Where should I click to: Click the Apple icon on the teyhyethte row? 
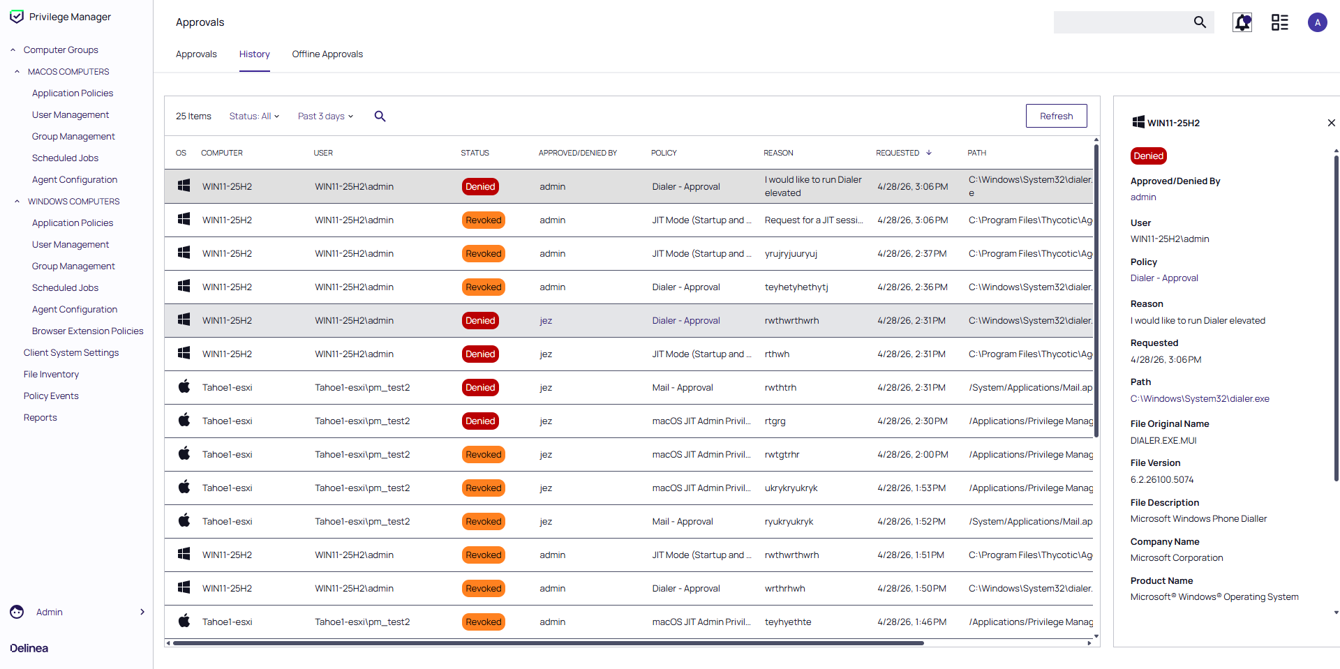(x=184, y=621)
